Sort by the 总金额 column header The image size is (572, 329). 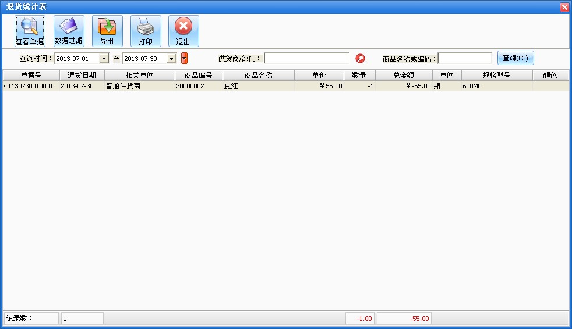(404, 76)
